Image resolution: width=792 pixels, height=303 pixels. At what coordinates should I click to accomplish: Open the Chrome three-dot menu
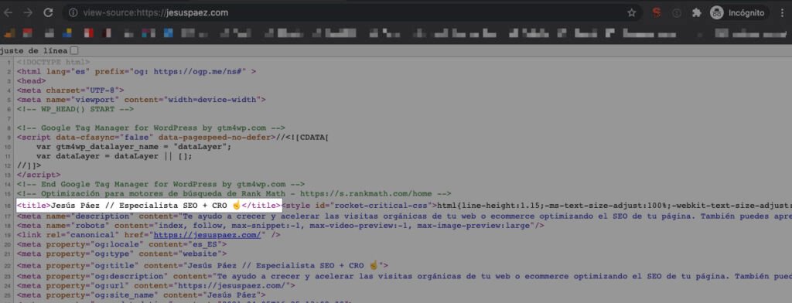click(782, 12)
